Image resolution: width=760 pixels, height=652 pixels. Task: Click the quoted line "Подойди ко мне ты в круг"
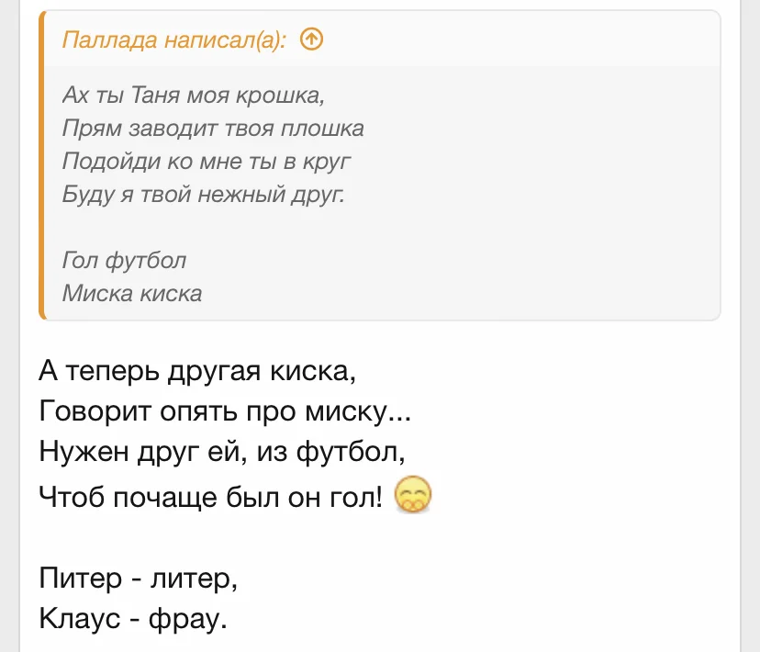pos(207,161)
